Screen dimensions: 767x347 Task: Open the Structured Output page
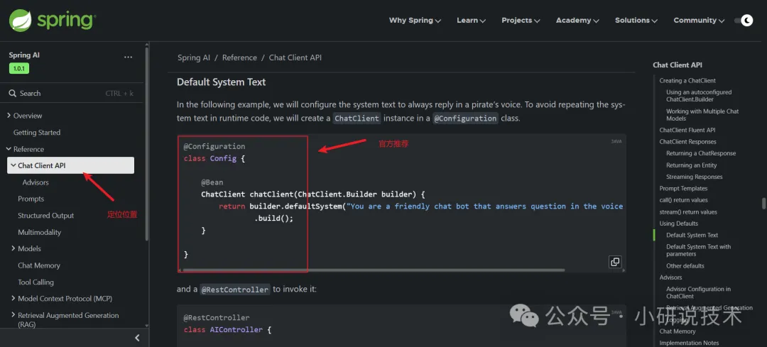46,216
